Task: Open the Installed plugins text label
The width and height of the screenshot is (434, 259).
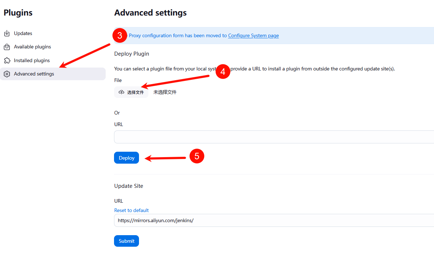Action: (x=32, y=60)
